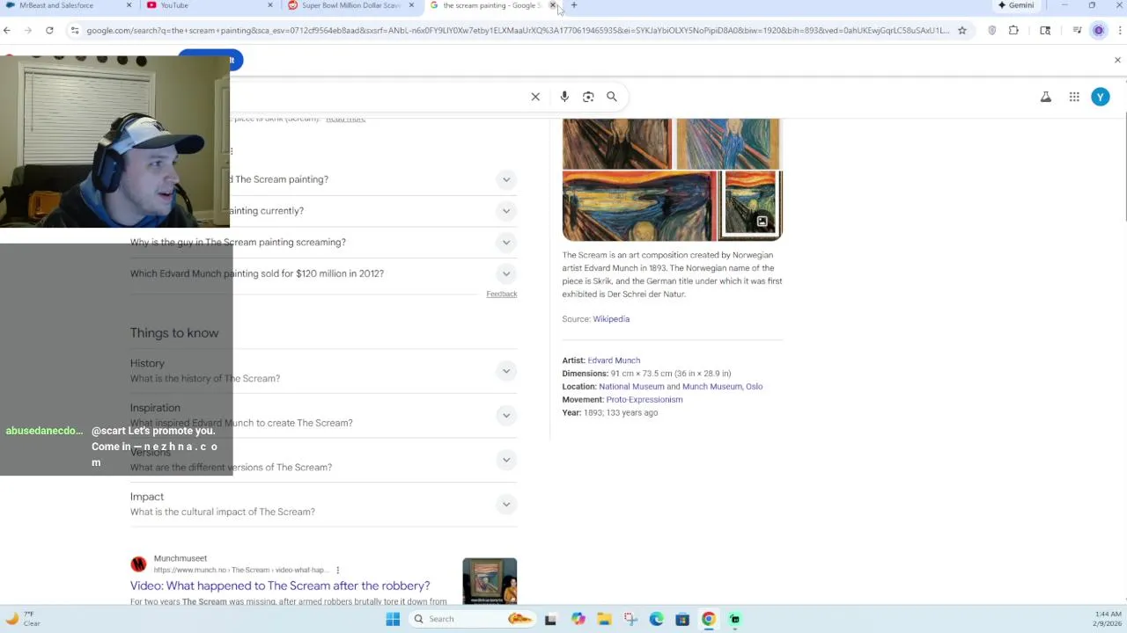
Task: Open weather widget in taskbar
Action: (24, 619)
